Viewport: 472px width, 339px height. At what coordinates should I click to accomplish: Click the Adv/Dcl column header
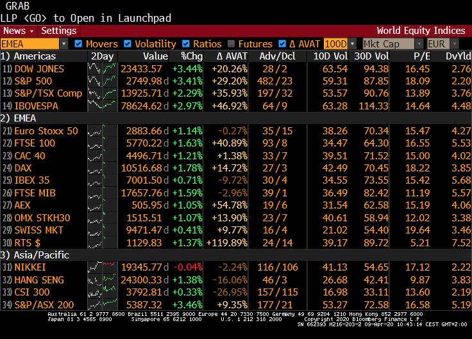tap(278, 56)
